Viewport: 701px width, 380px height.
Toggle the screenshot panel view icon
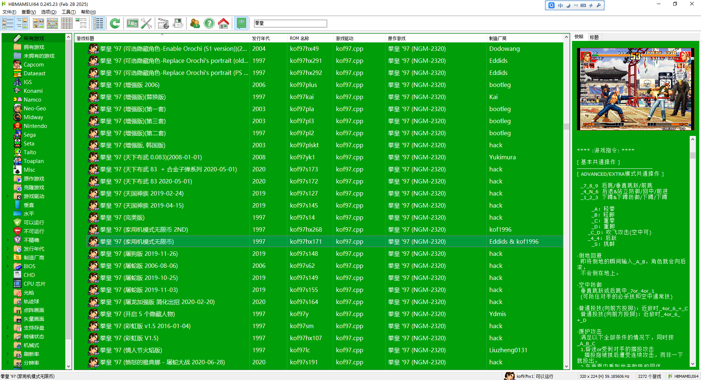22,23
